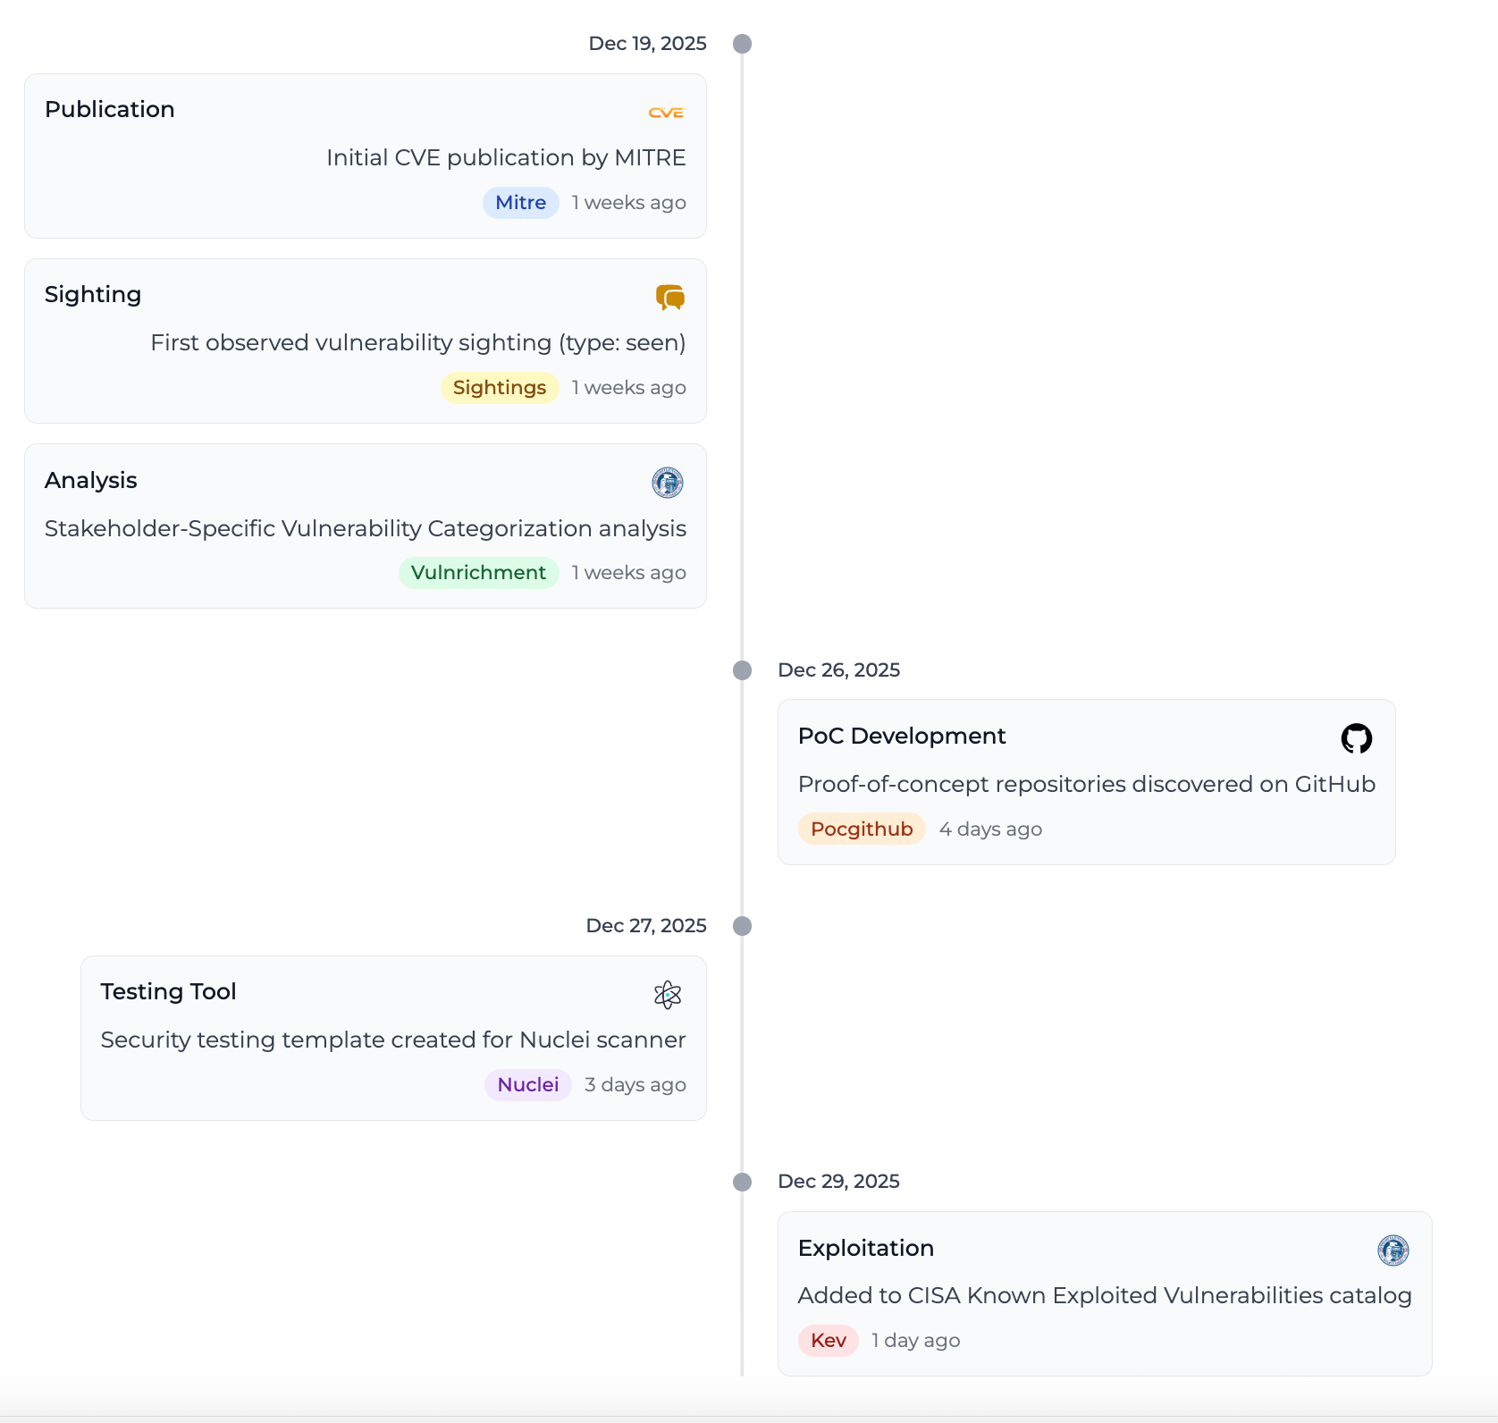Viewport: 1498px width, 1423px height.
Task: Select the yellow Sightings source tag
Action: coord(499,388)
